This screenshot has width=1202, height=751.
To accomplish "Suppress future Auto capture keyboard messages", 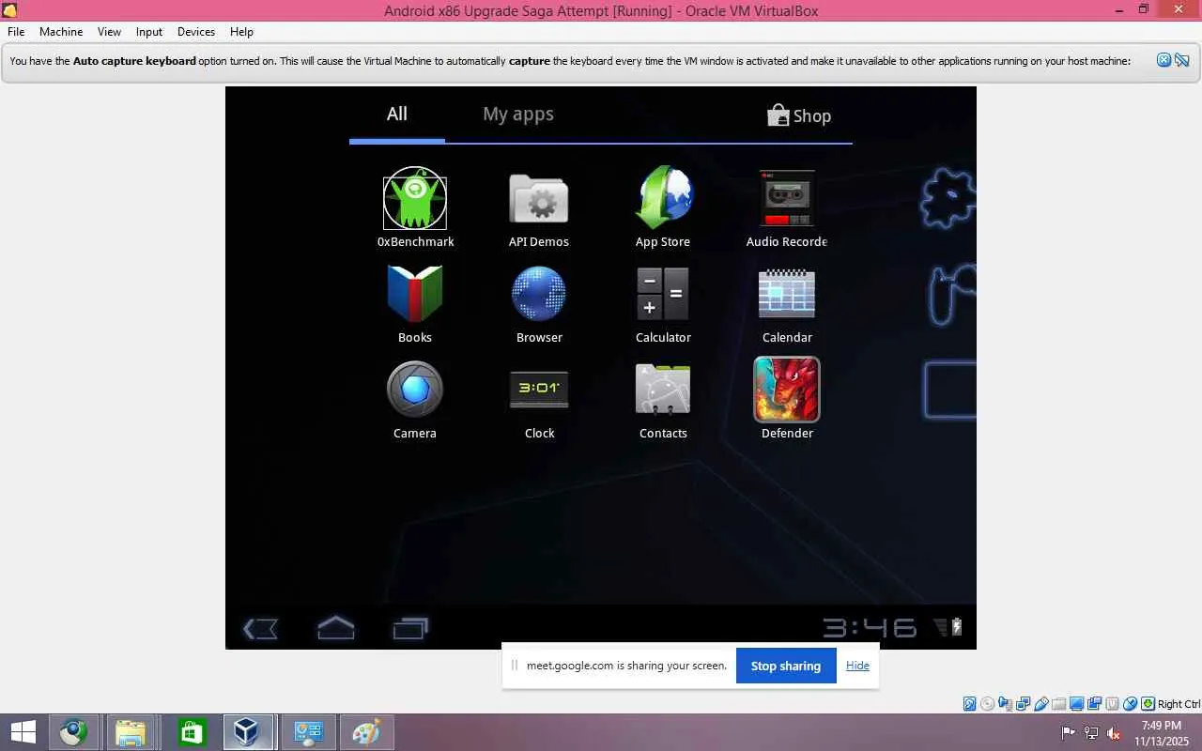I will [1181, 60].
